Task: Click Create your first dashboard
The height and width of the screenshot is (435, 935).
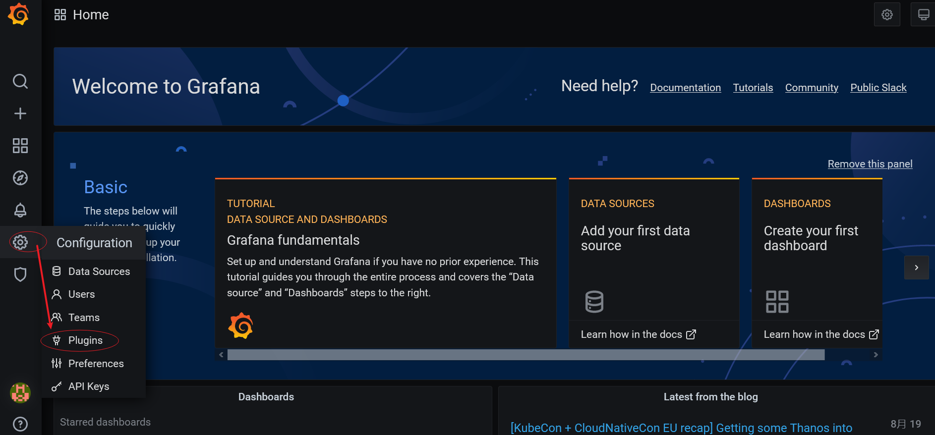Action: point(811,238)
